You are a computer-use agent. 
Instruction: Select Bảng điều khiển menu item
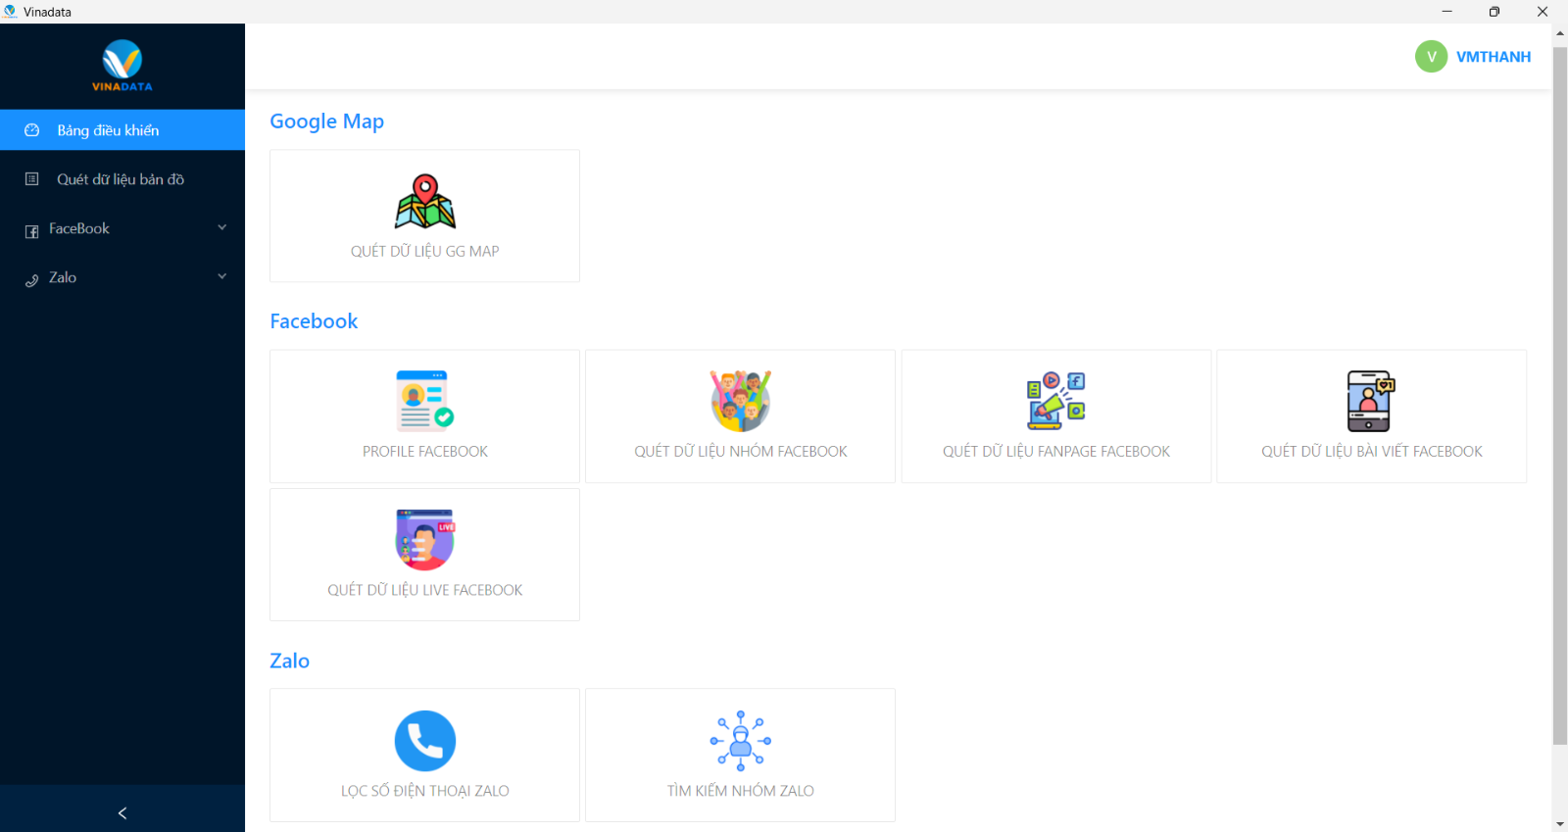pos(122,130)
